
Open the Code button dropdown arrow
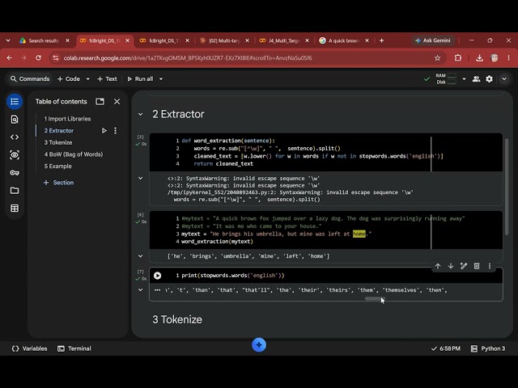click(88, 79)
